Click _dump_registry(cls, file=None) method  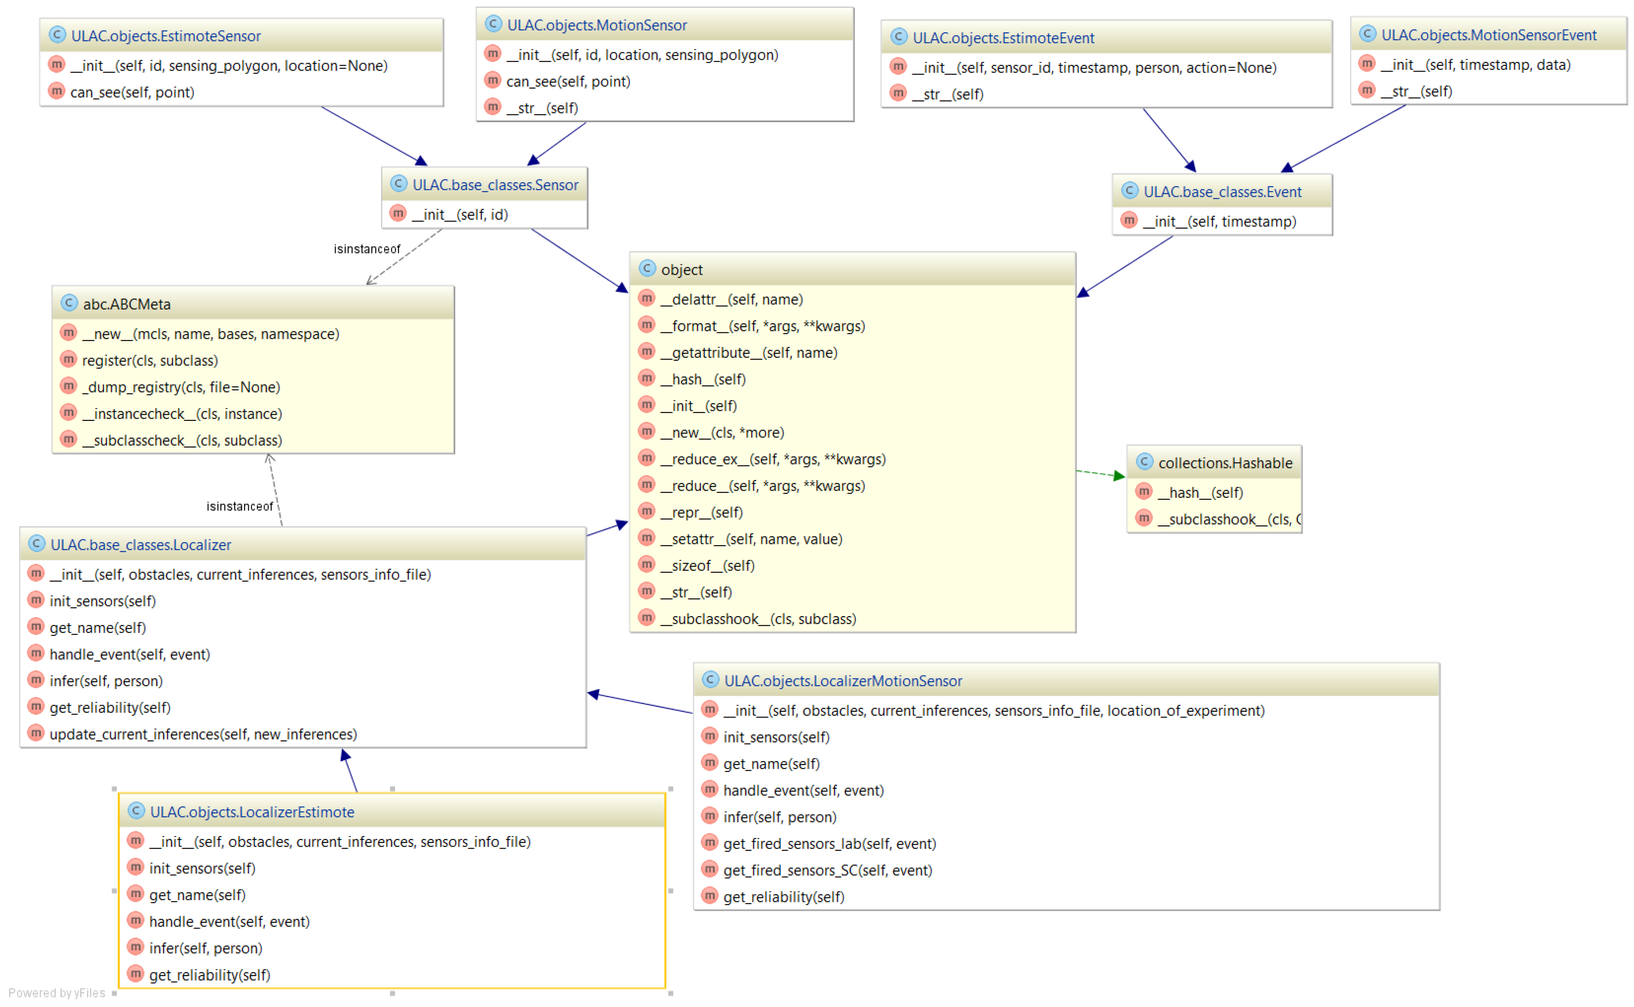[181, 388]
